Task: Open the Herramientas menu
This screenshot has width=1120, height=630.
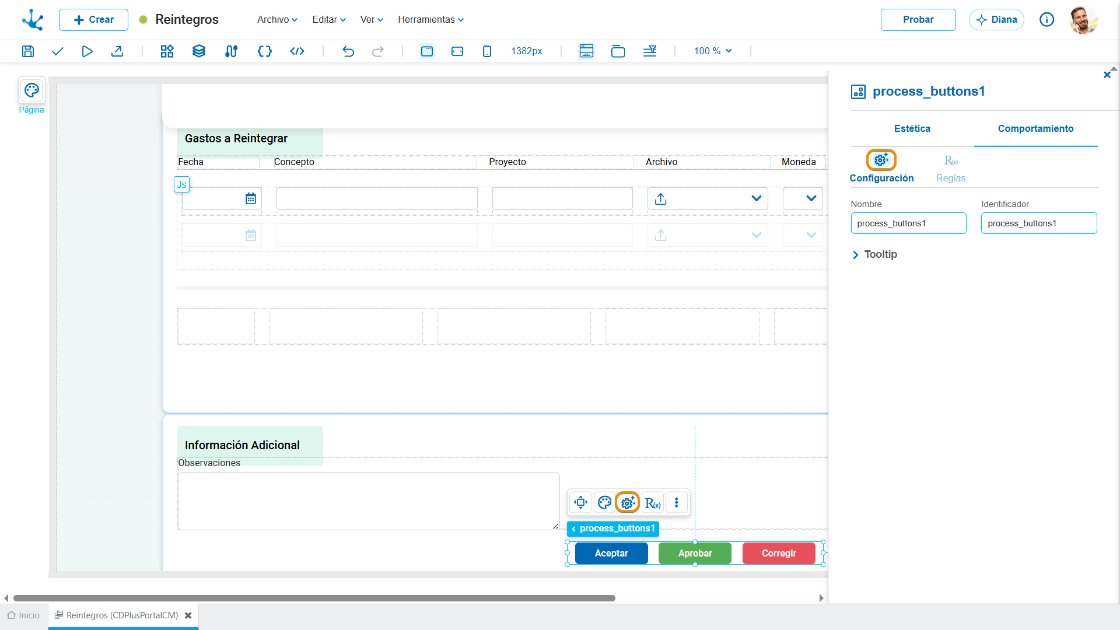Action: tap(430, 19)
